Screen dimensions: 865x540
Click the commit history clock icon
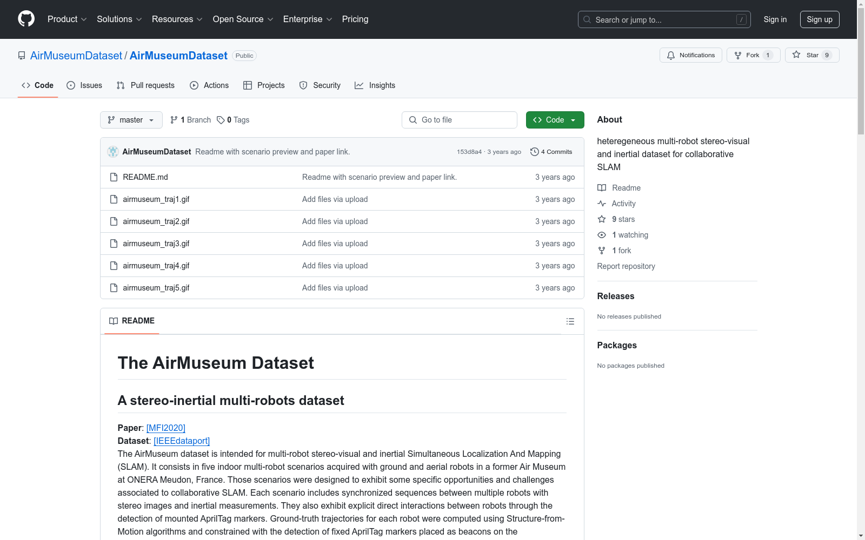pyautogui.click(x=535, y=152)
